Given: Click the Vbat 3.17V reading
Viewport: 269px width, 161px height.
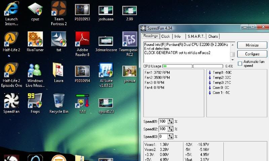Looking at the screenshot, I should pos(197,159).
